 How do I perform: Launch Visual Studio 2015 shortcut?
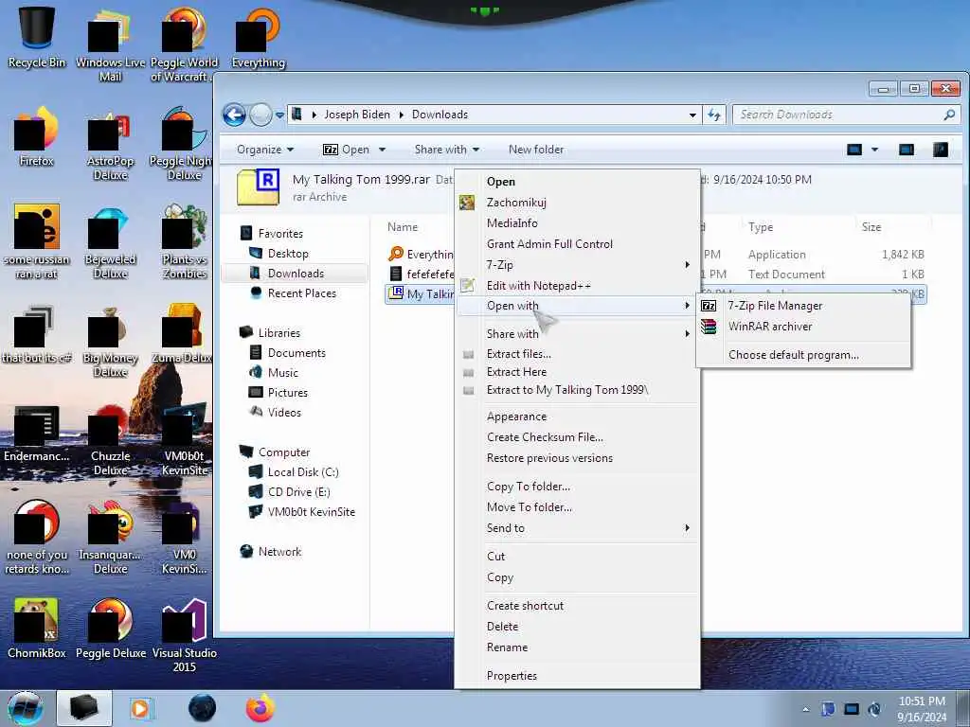pos(185,635)
